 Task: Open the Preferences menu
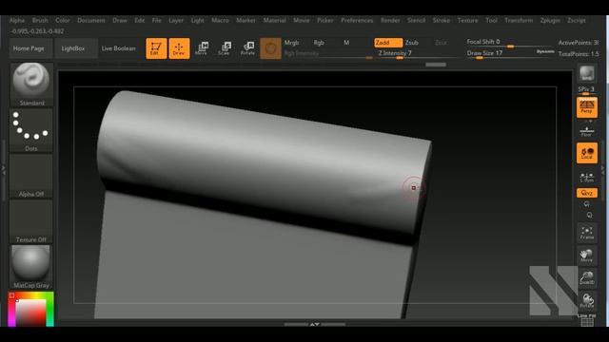coord(357,20)
